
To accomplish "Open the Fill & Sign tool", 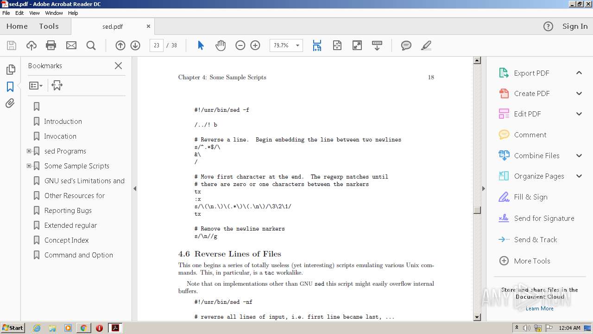I will point(530,197).
